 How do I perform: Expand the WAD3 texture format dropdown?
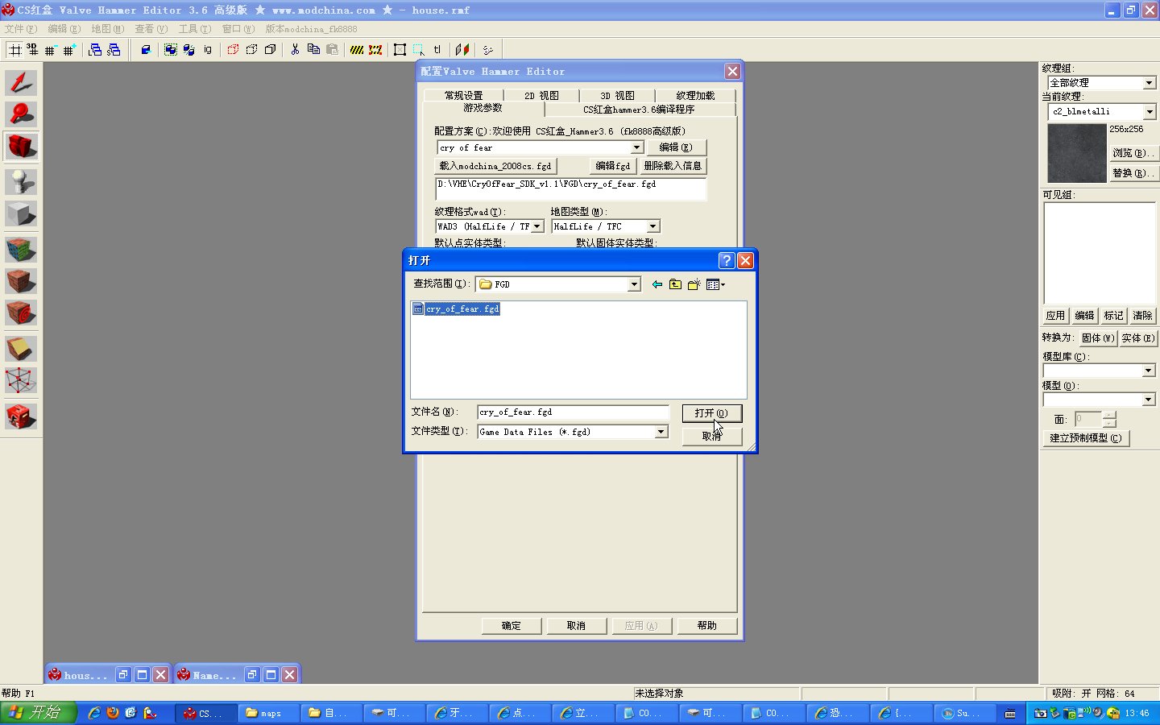click(537, 226)
